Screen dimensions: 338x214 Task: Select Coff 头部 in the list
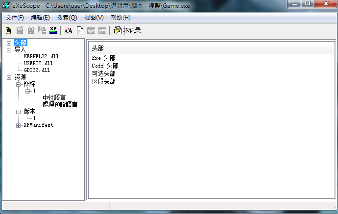(x=105, y=66)
